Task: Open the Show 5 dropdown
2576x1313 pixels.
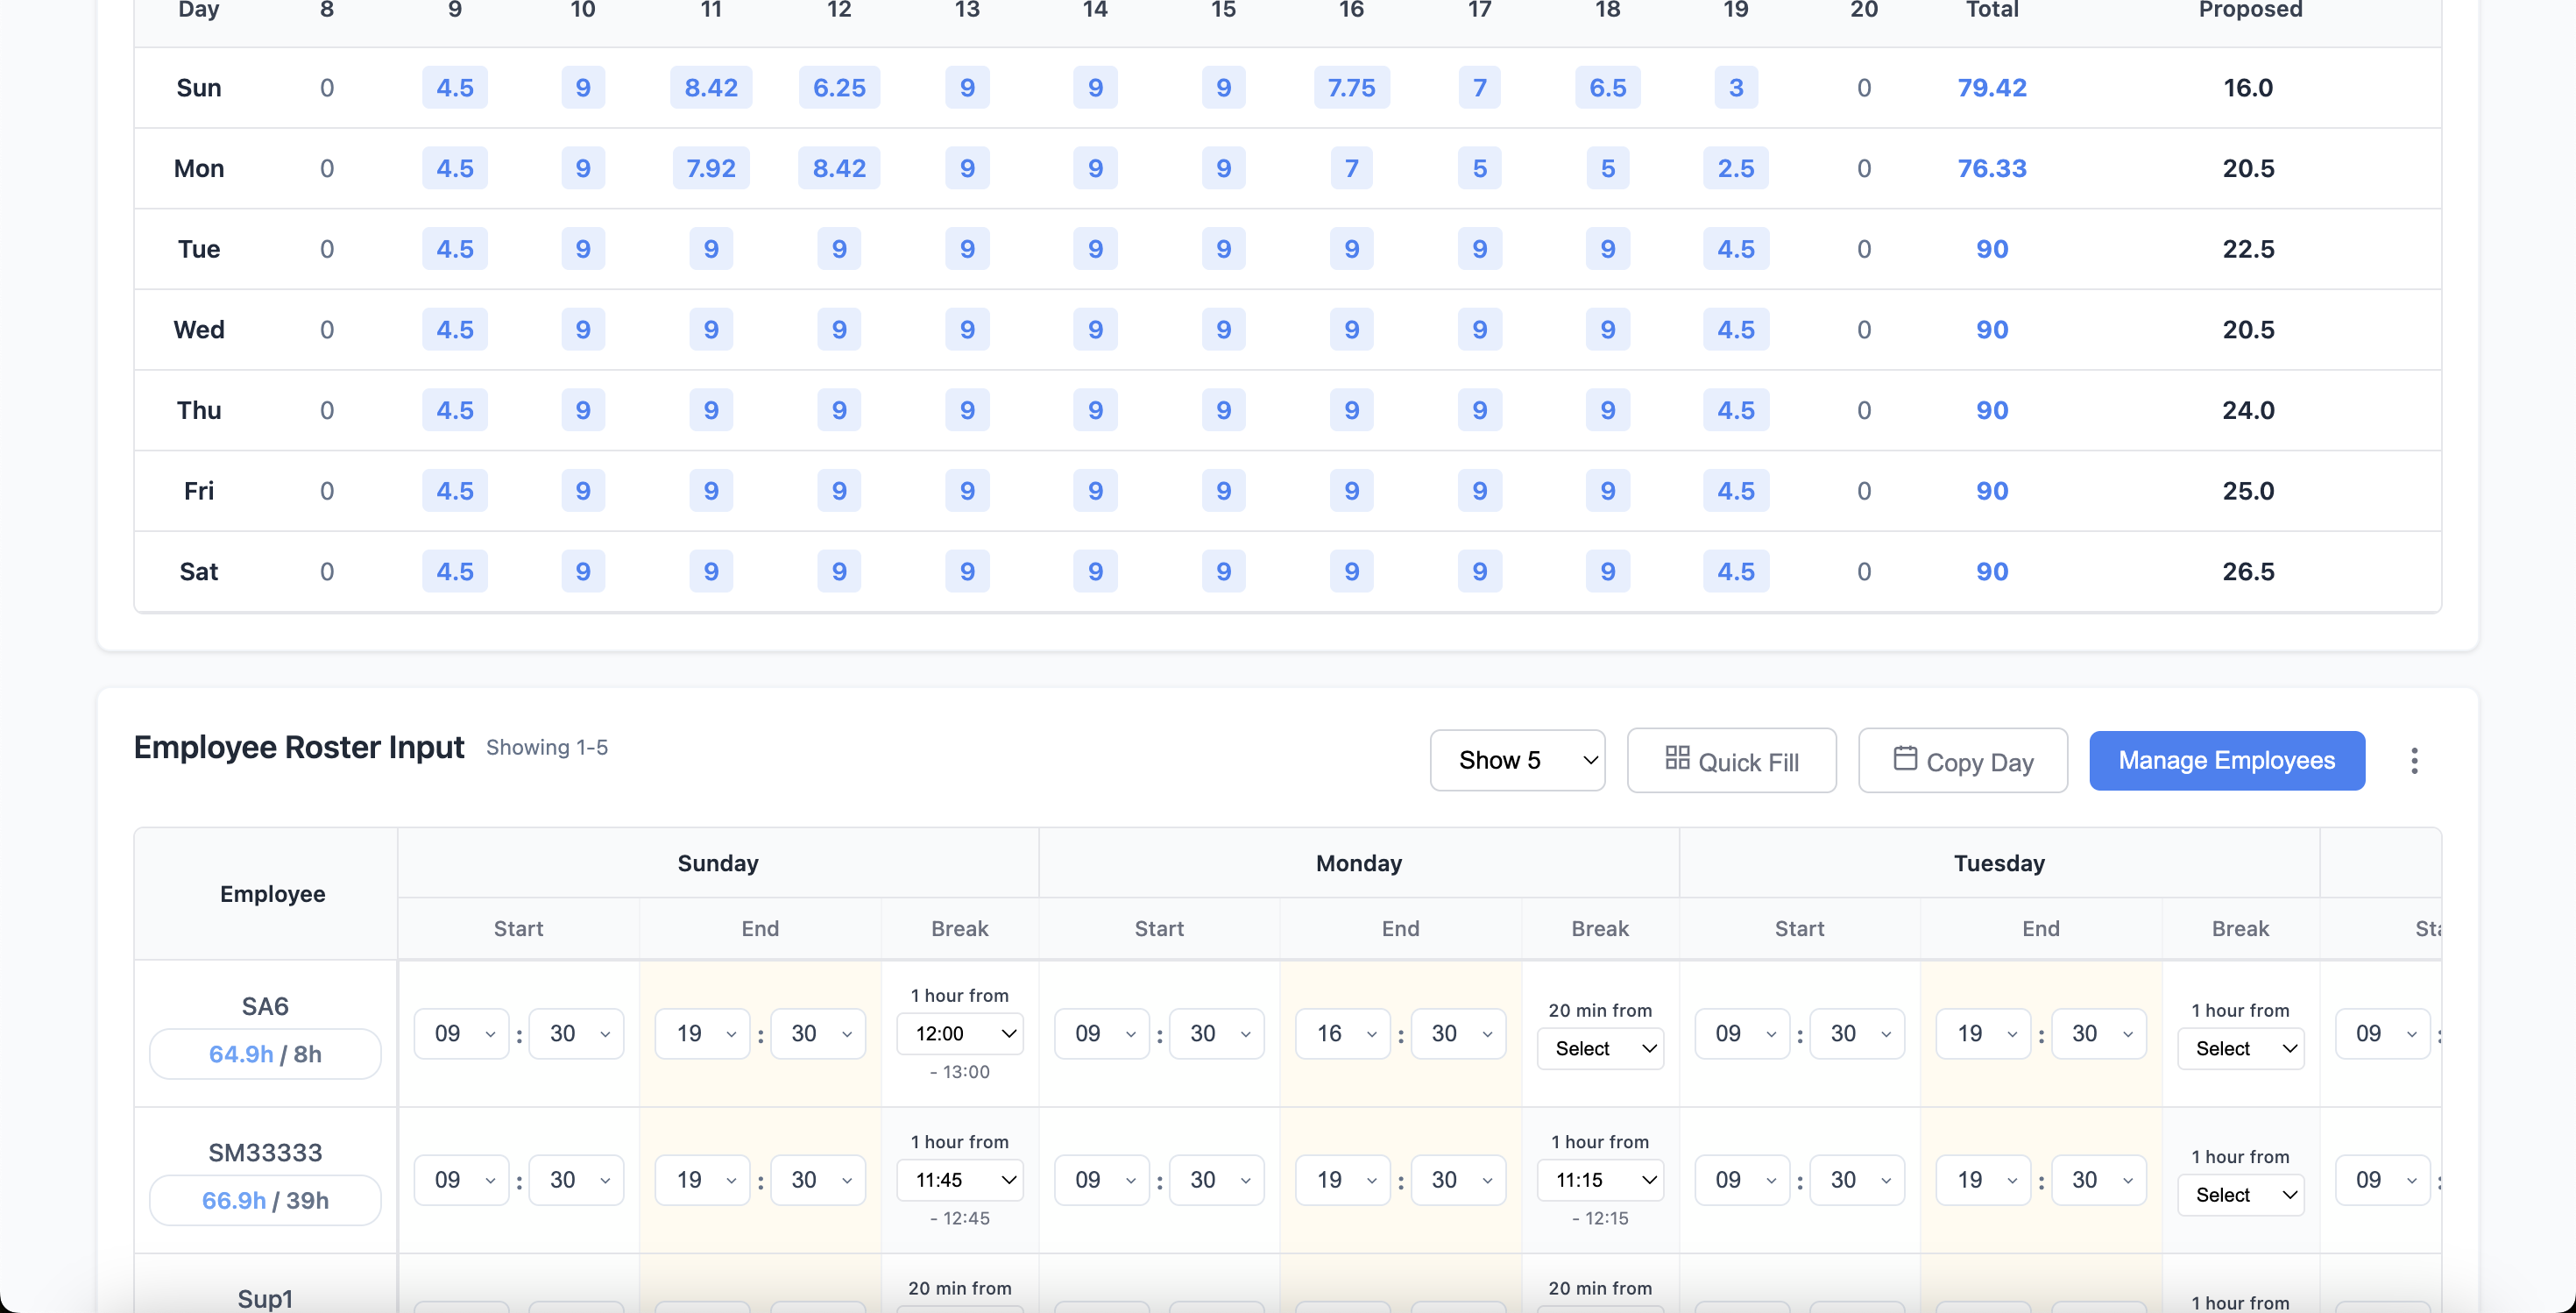Action: tap(1516, 760)
